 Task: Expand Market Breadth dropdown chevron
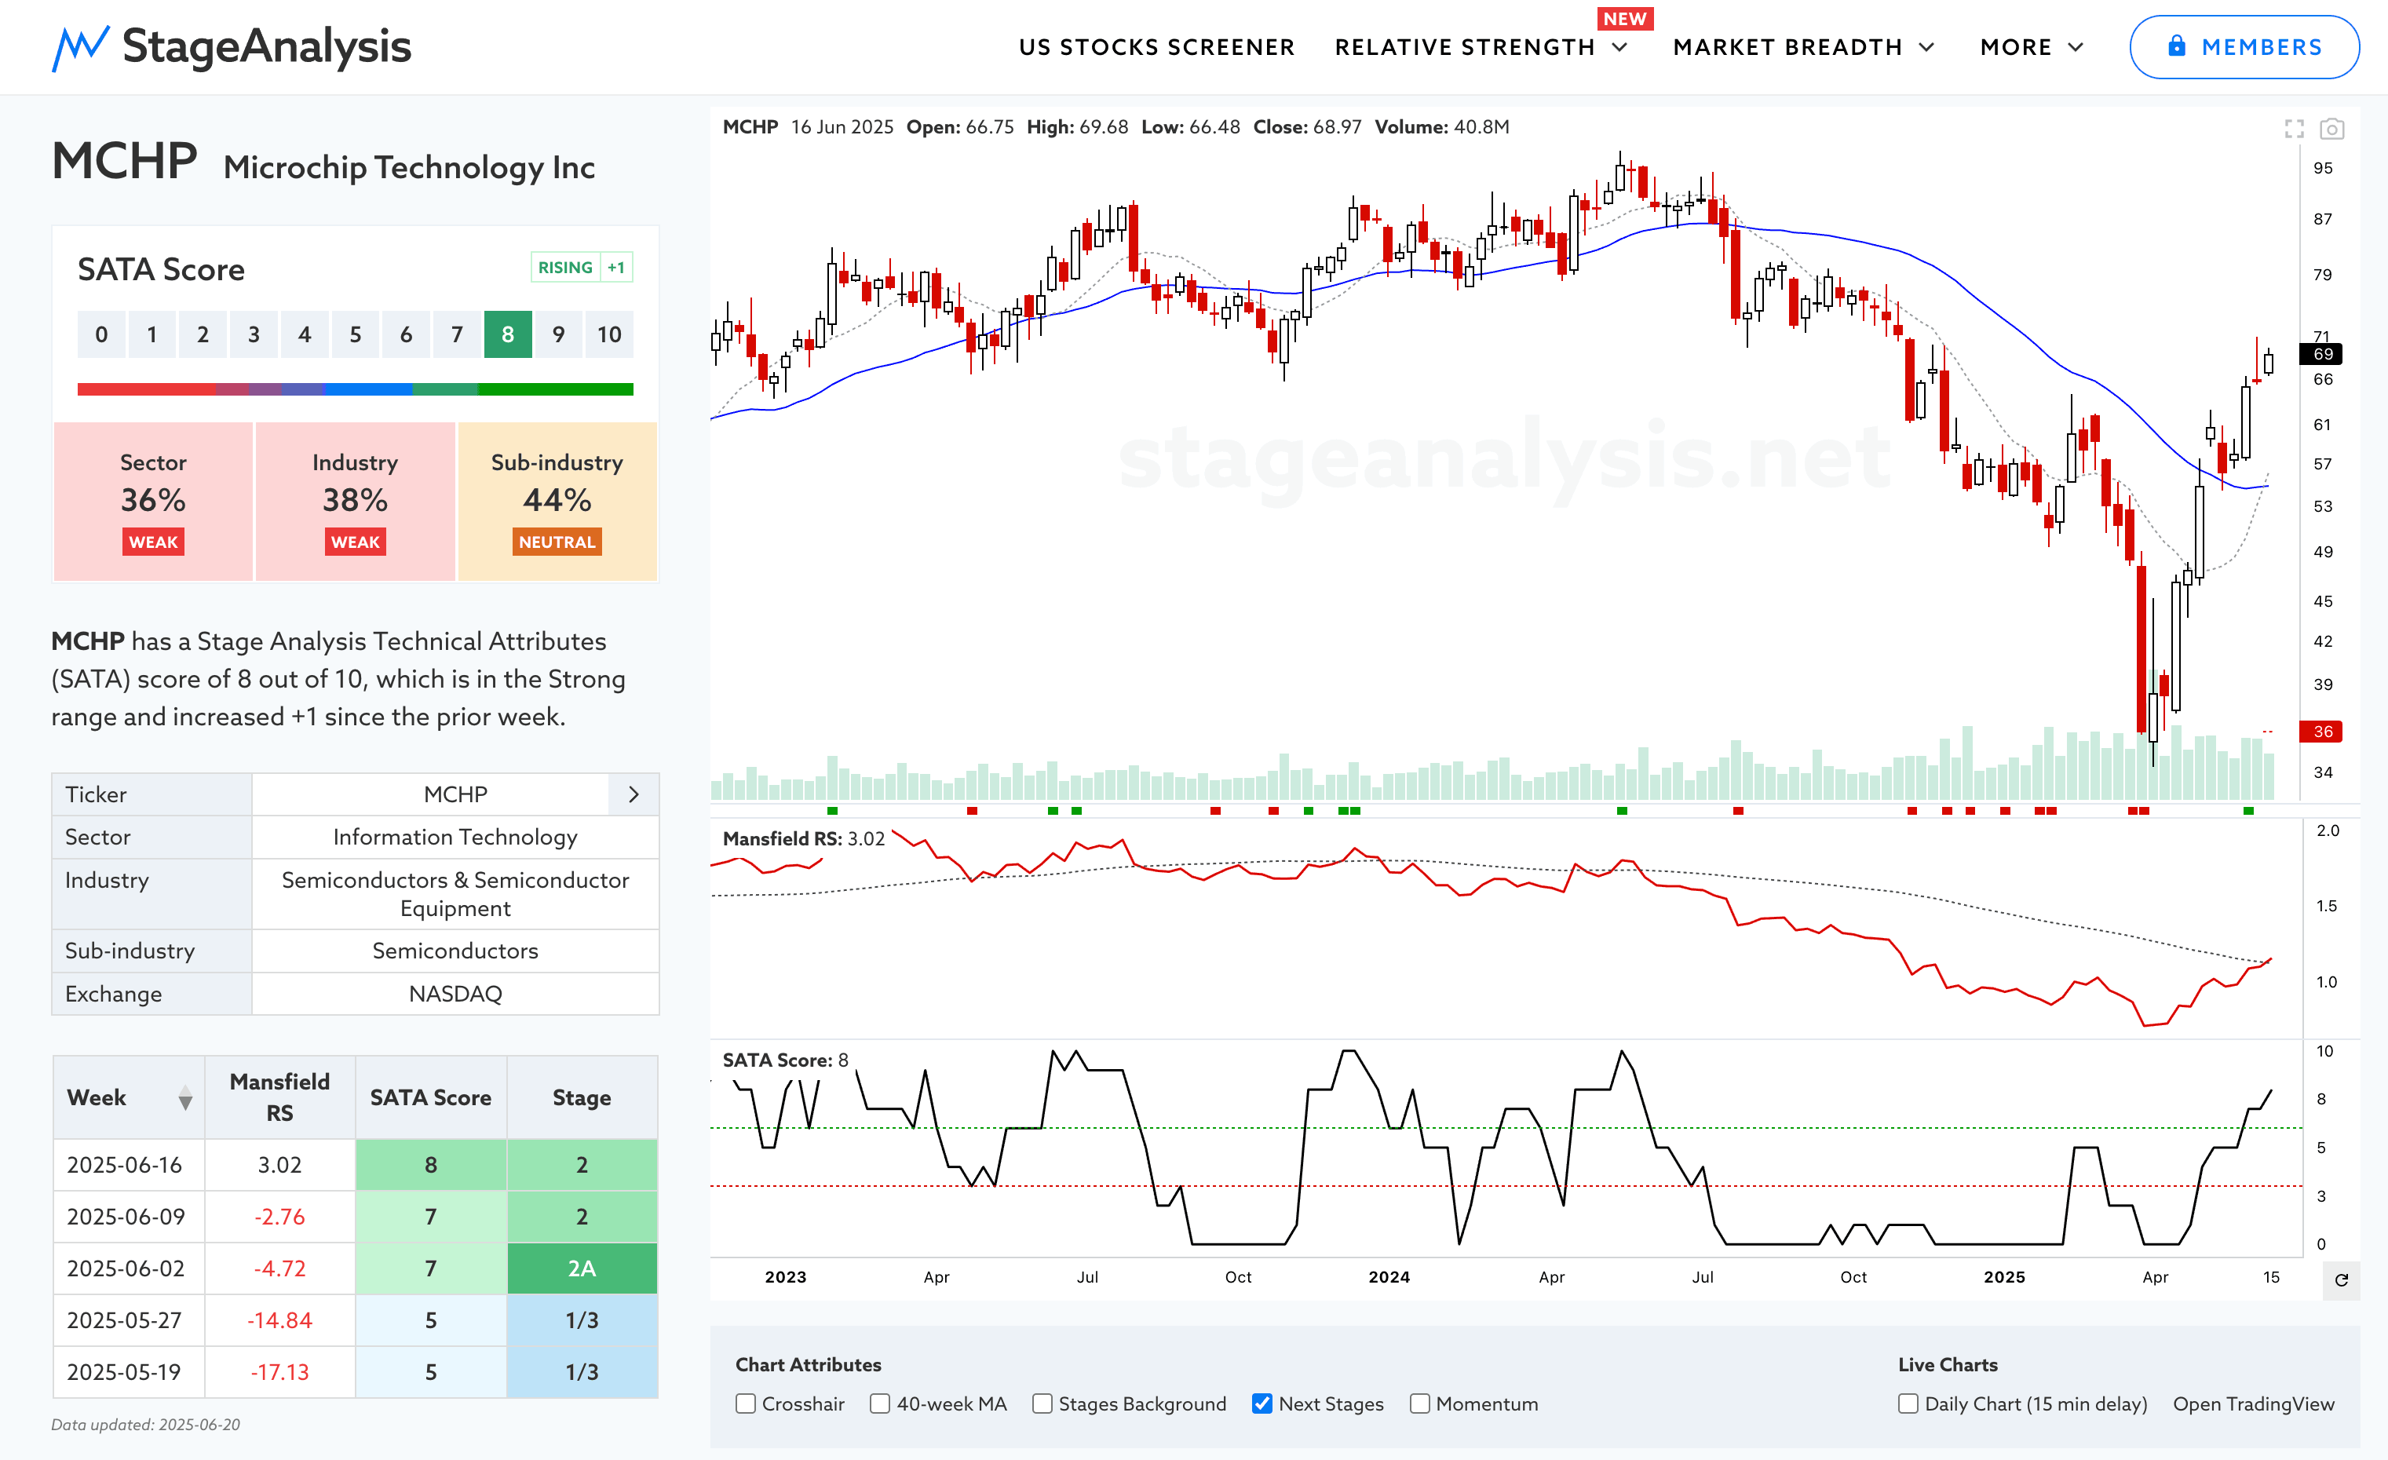pyautogui.click(x=1926, y=47)
